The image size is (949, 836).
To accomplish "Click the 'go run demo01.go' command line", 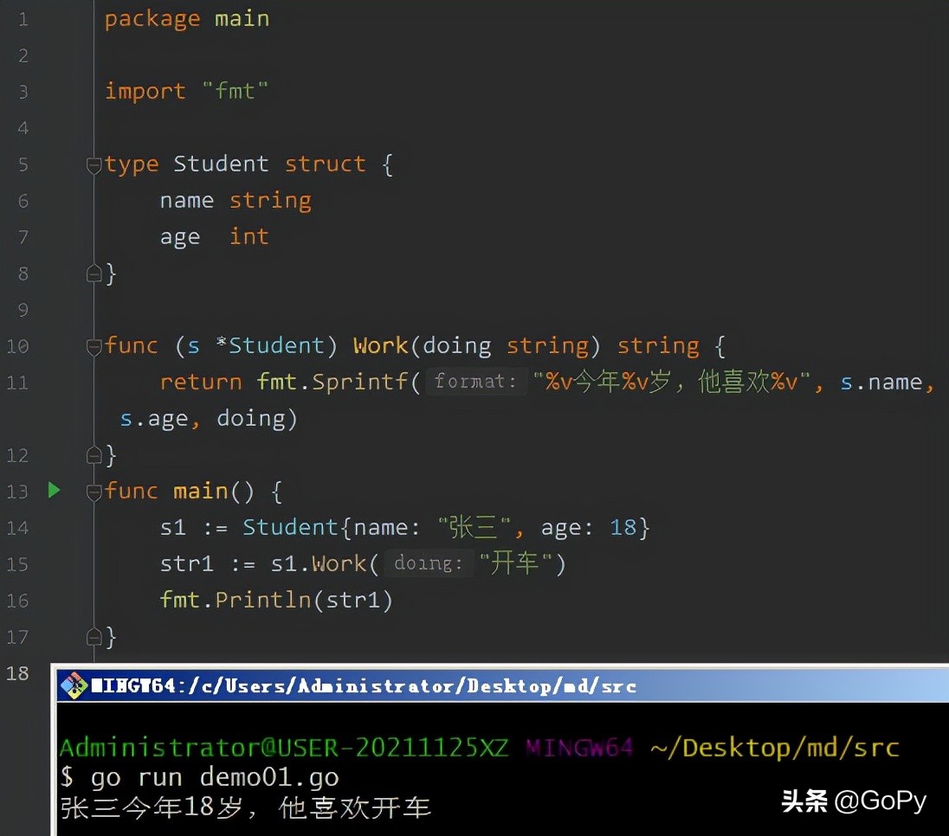I will (199, 777).
